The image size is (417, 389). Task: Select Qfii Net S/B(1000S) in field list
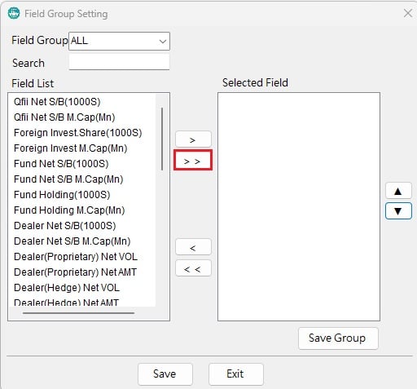click(57, 102)
